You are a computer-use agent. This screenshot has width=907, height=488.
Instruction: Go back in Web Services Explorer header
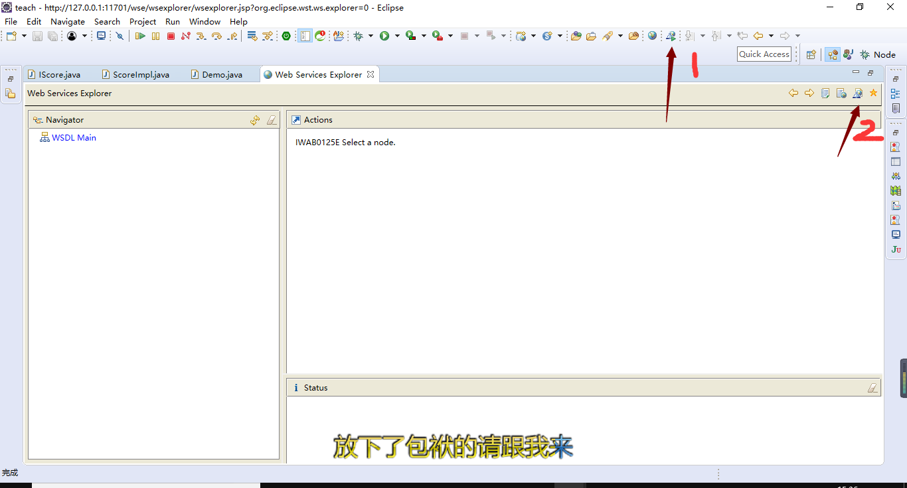pos(793,93)
